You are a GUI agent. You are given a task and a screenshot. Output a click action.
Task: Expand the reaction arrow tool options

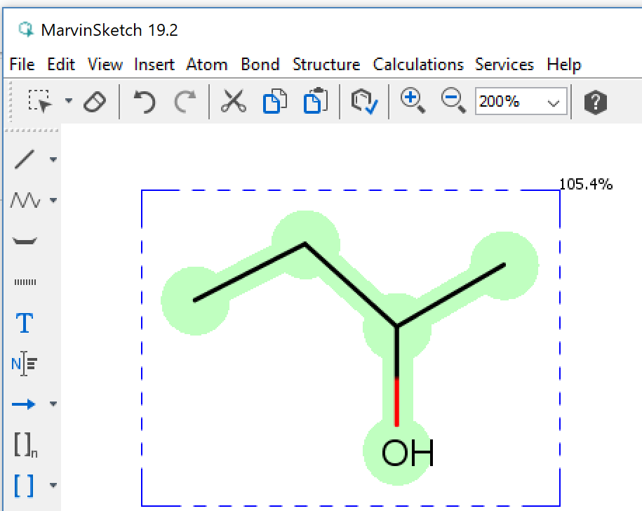[x=53, y=404]
